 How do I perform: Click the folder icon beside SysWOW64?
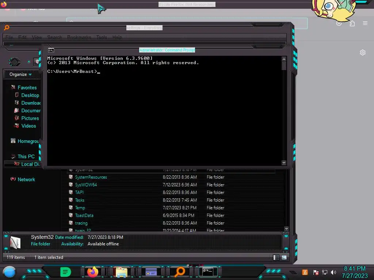(x=71, y=184)
